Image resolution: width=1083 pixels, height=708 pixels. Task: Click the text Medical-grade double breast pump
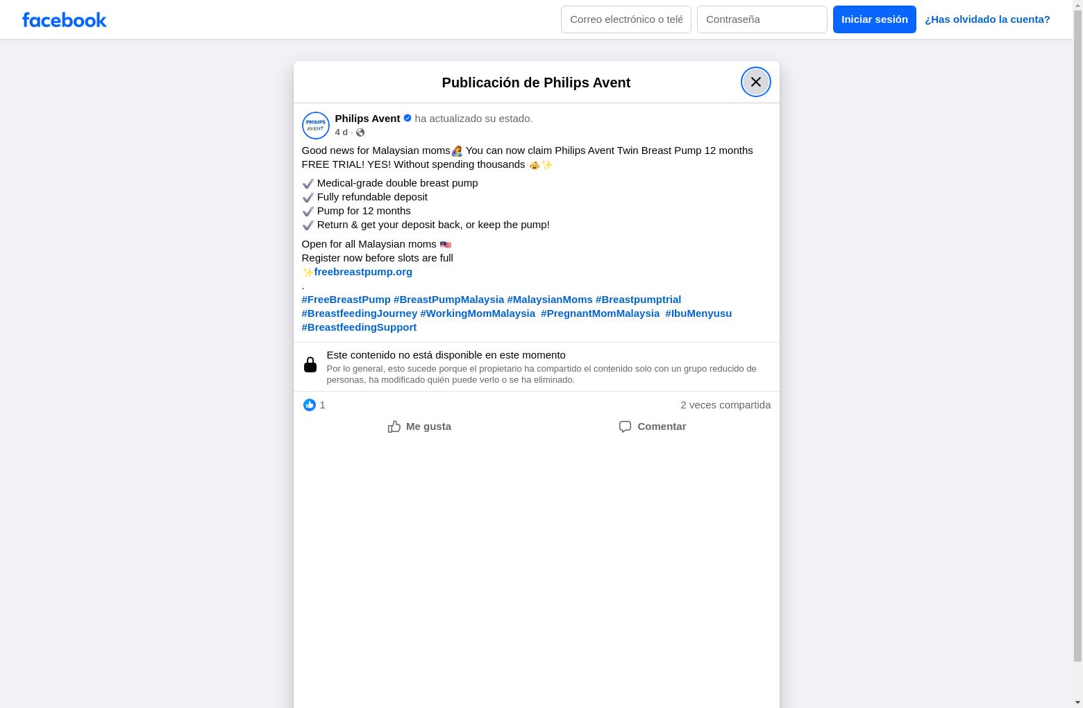pyautogui.click(x=398, y=183)
